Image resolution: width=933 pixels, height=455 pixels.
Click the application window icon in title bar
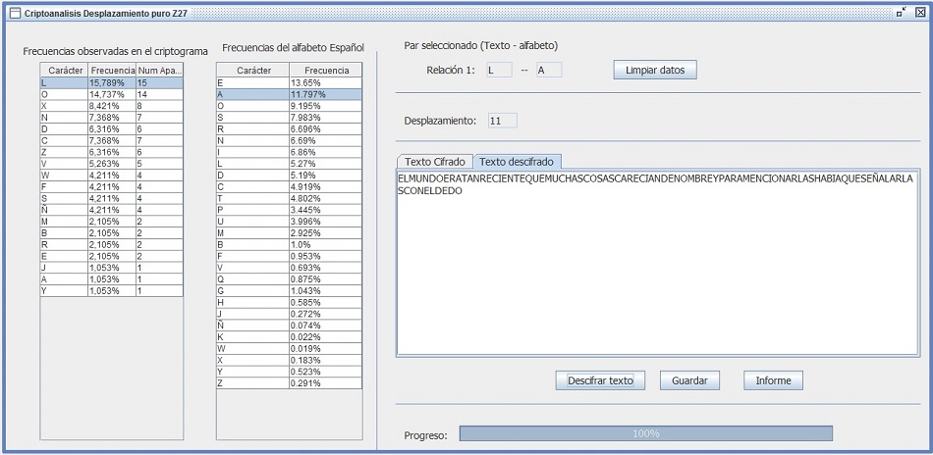coord(15,12)
